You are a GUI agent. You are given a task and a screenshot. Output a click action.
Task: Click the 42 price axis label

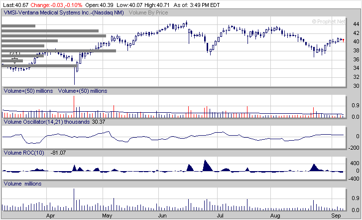[x=356, y=33]
